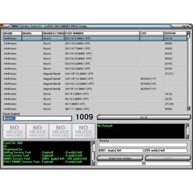
Task: Click the Check new version button
Action: pyautogui.click(x=120, y=158)
